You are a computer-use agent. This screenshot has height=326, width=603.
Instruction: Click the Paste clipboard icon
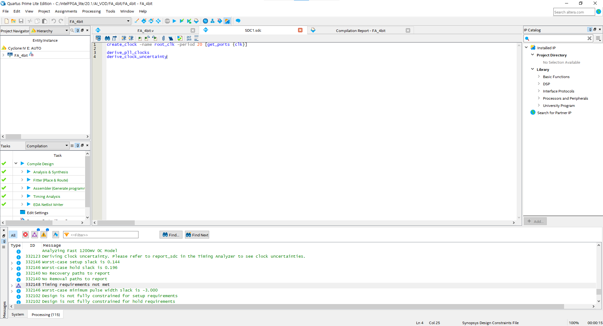pos(45,21)
